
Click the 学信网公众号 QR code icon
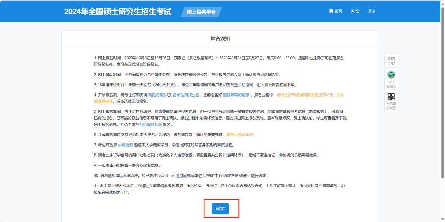391,97
